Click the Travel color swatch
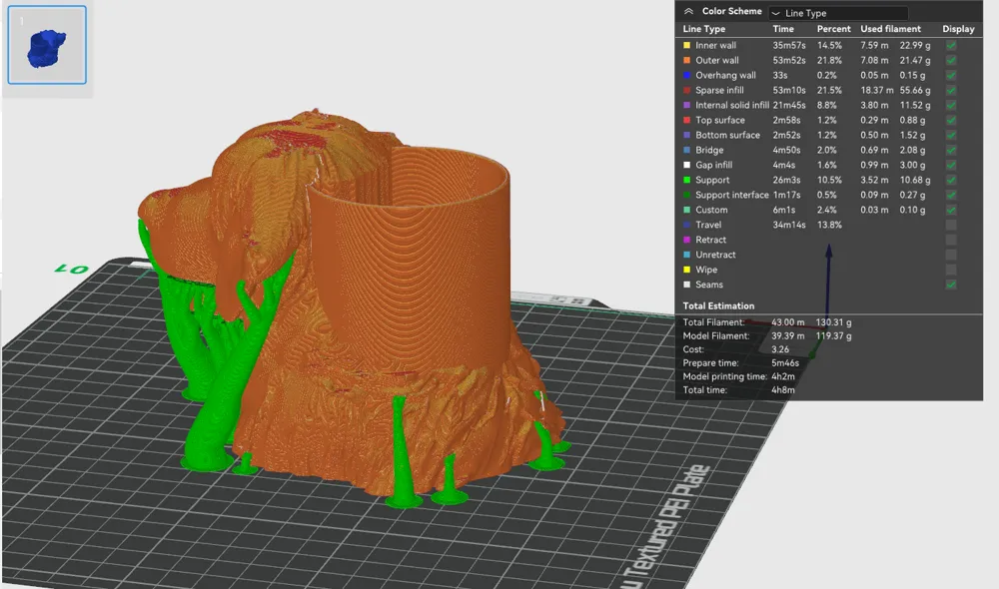The width and height of the screenshot is (999, 589). 687,225
